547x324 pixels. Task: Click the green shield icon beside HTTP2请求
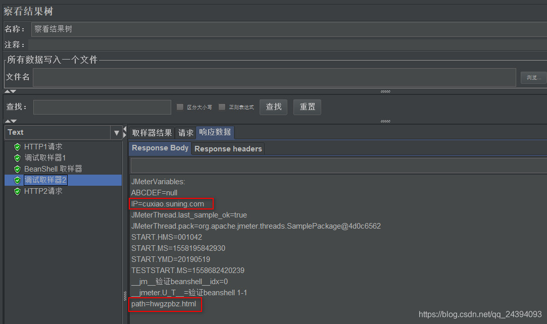[17, 191]
